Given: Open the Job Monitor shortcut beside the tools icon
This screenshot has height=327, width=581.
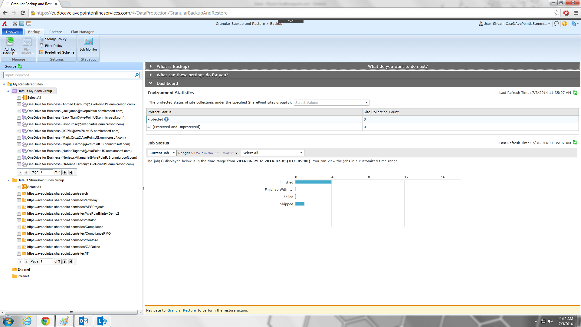Looking at the screenshot, I should click(22, 24).
